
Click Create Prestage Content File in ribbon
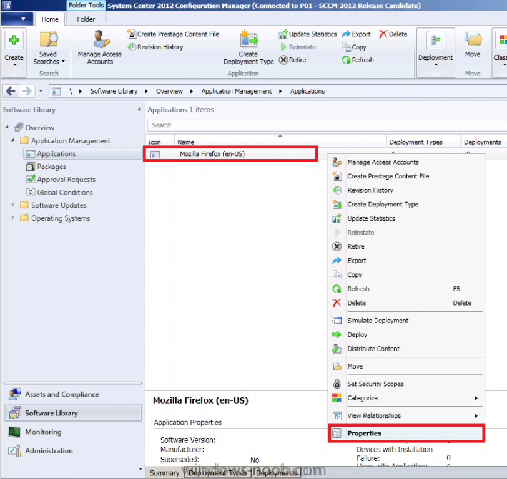pyautogui.click(x=174, y=34)
